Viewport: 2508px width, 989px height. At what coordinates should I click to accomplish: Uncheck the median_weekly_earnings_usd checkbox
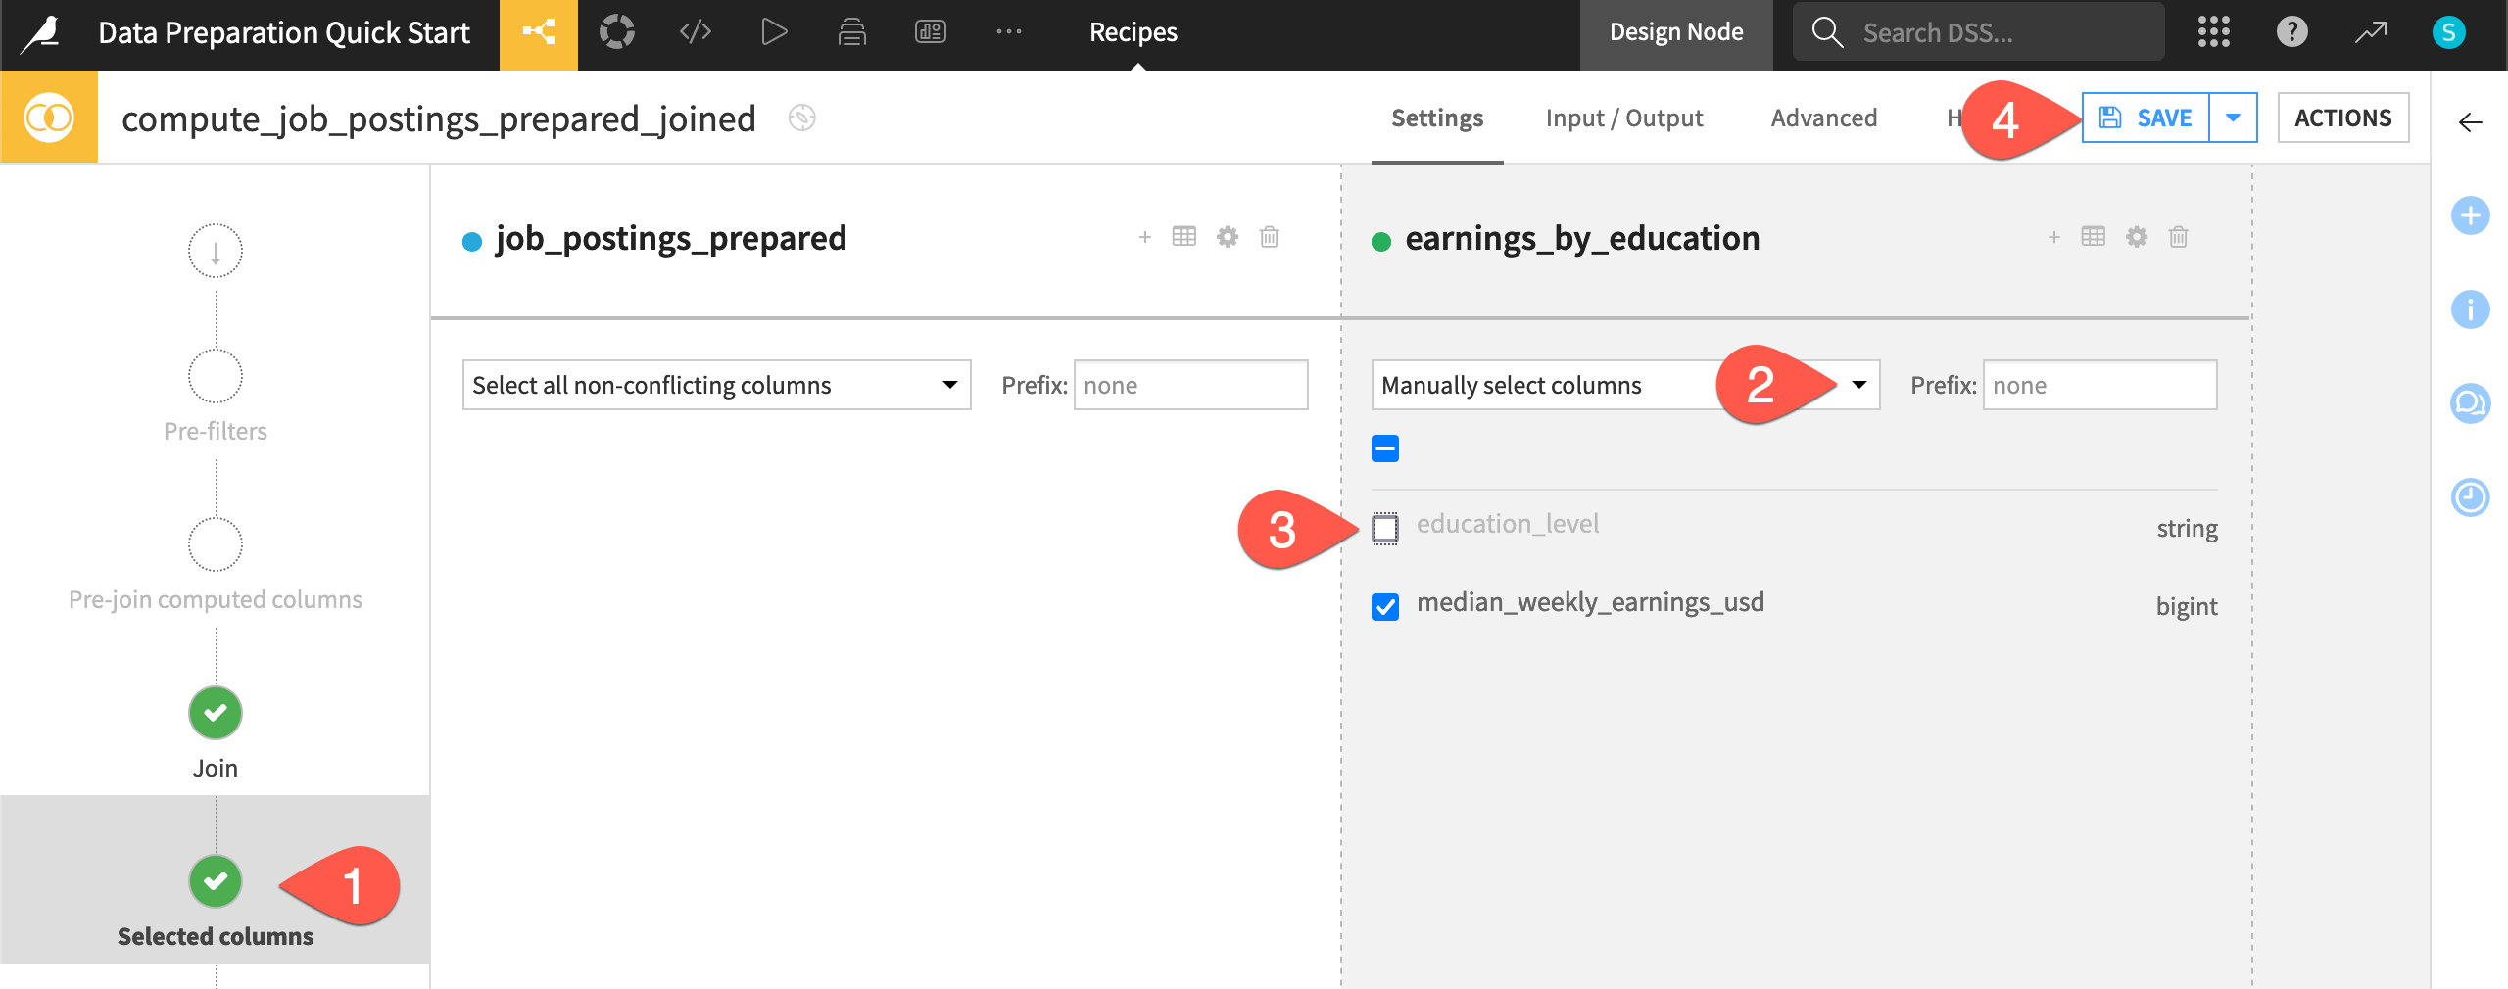pyautogui.click(x=1385, y=606)
